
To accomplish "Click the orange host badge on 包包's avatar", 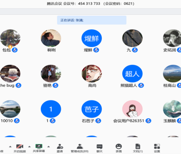I will pyautogui.click(x=10, y=46).
